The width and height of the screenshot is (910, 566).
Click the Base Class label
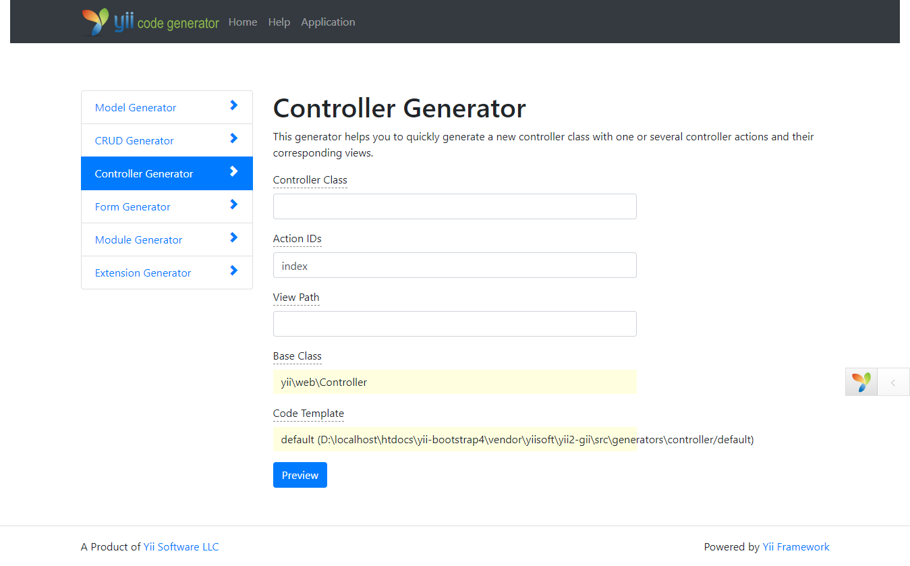point(297,356)
